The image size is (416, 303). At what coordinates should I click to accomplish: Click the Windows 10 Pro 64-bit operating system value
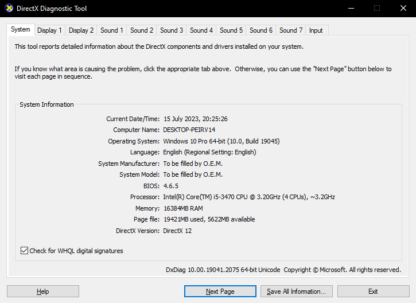[x=221, y=141]
